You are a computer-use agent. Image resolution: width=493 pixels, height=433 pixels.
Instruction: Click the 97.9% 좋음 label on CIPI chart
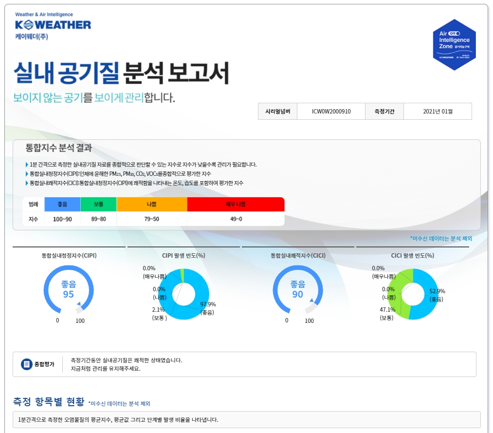(x=208, y=308)
